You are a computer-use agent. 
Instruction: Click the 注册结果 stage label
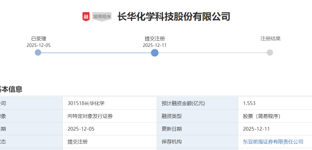pos(271,39)
